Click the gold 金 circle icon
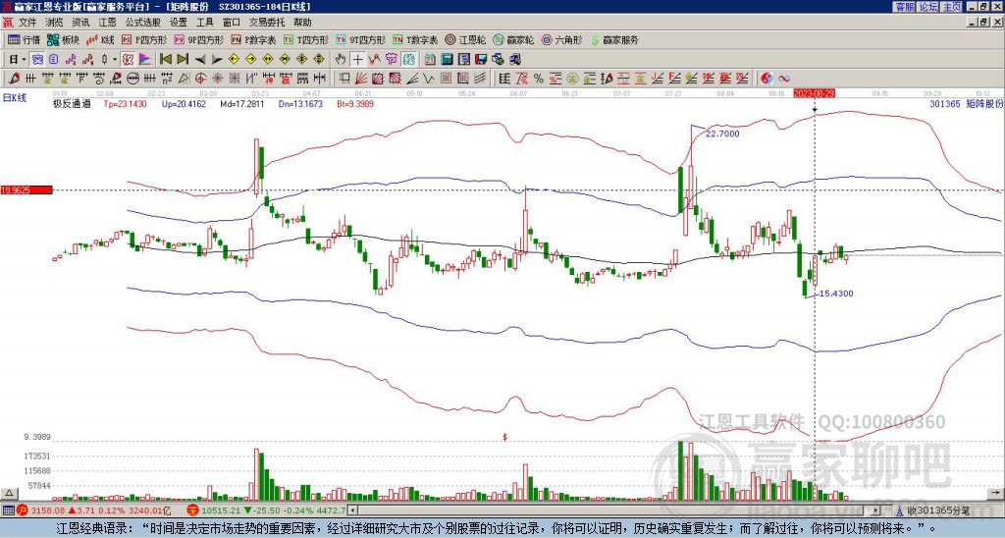This screenshot has width=1005, height=538. 572,79
